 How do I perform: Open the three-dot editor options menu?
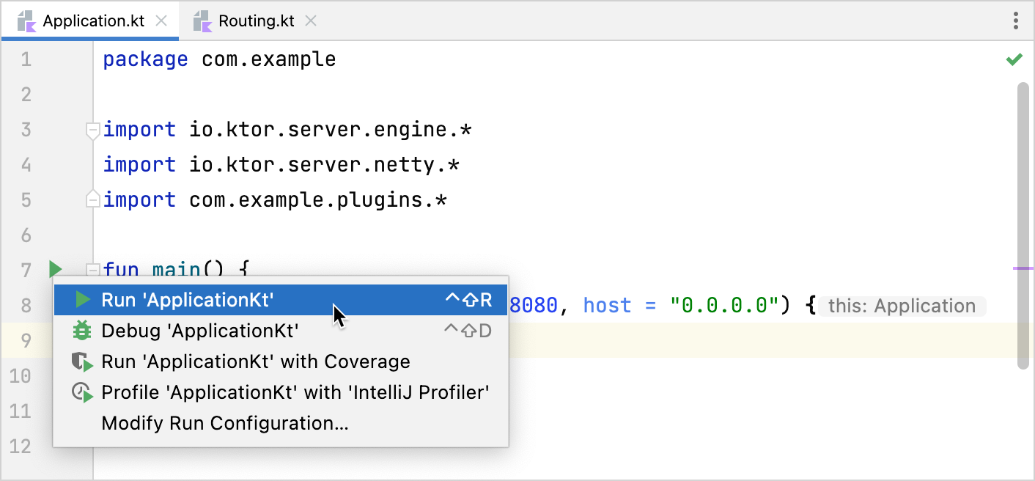pos(1016,21)
